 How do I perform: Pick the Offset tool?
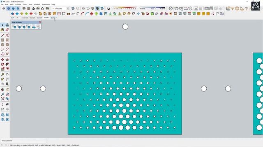tap(7, 69)
